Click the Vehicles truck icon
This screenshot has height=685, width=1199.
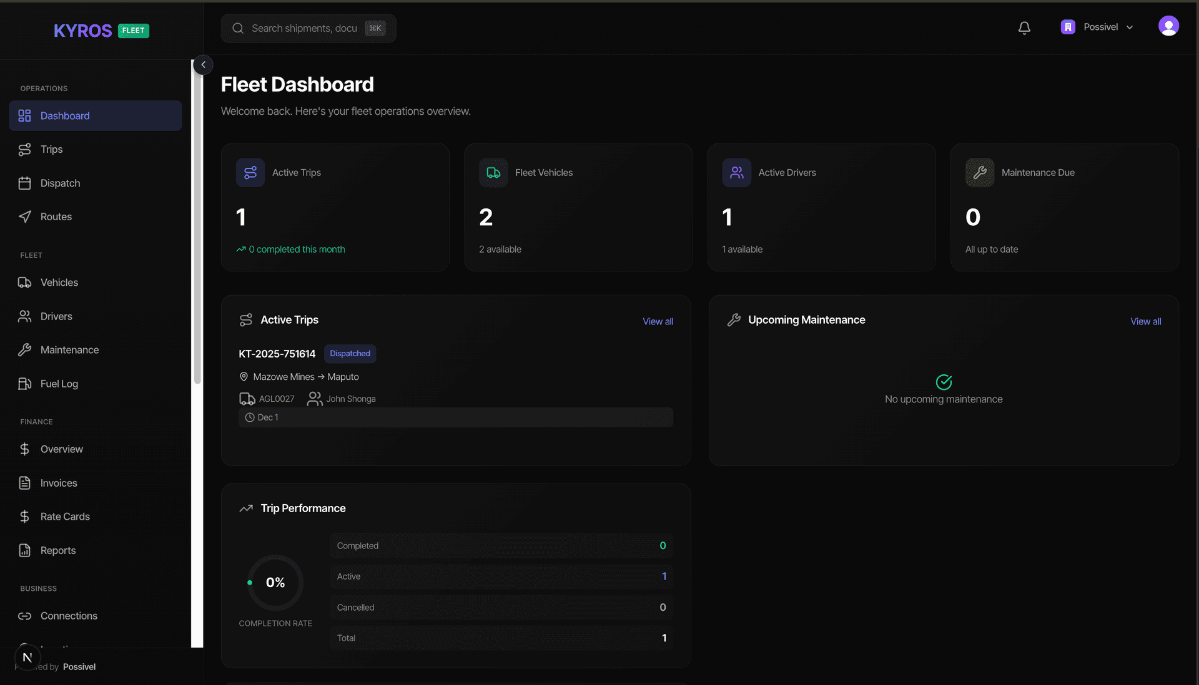[25, 282]
